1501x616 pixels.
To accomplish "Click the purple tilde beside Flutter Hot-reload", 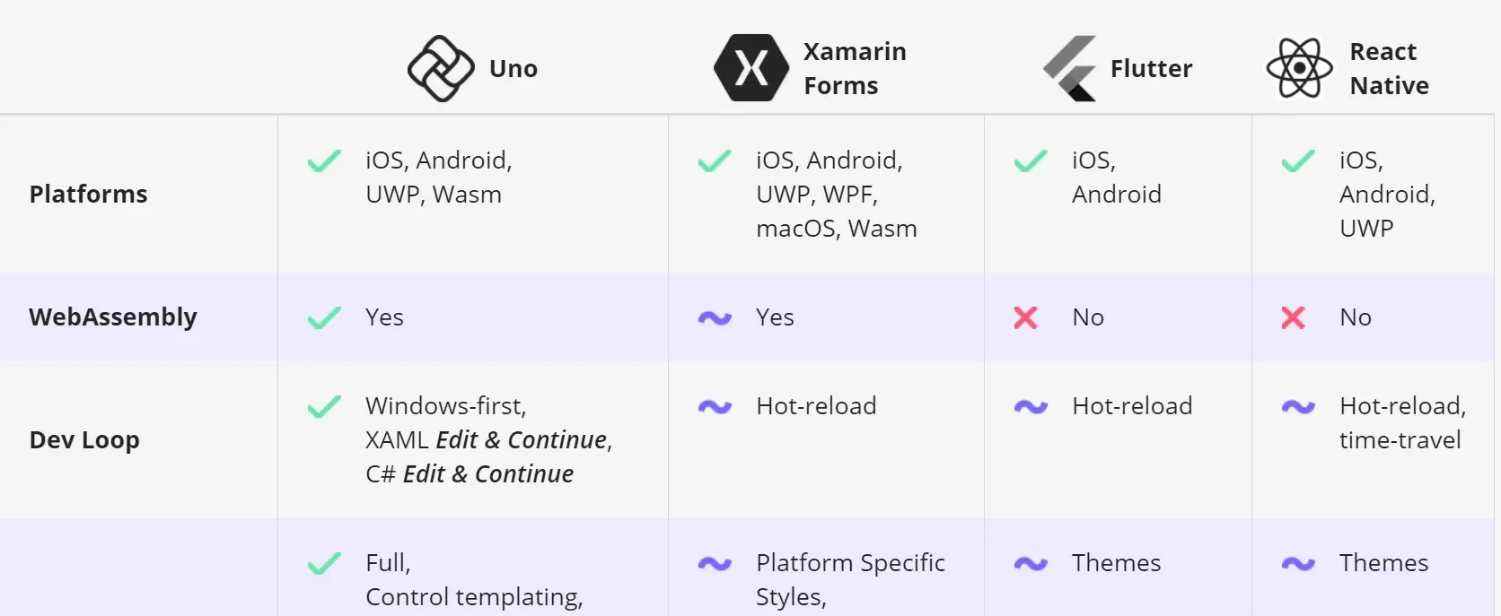I will [1031, 406].
